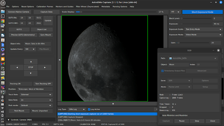Click the mount slew down arrow

(x=31, y=73)
